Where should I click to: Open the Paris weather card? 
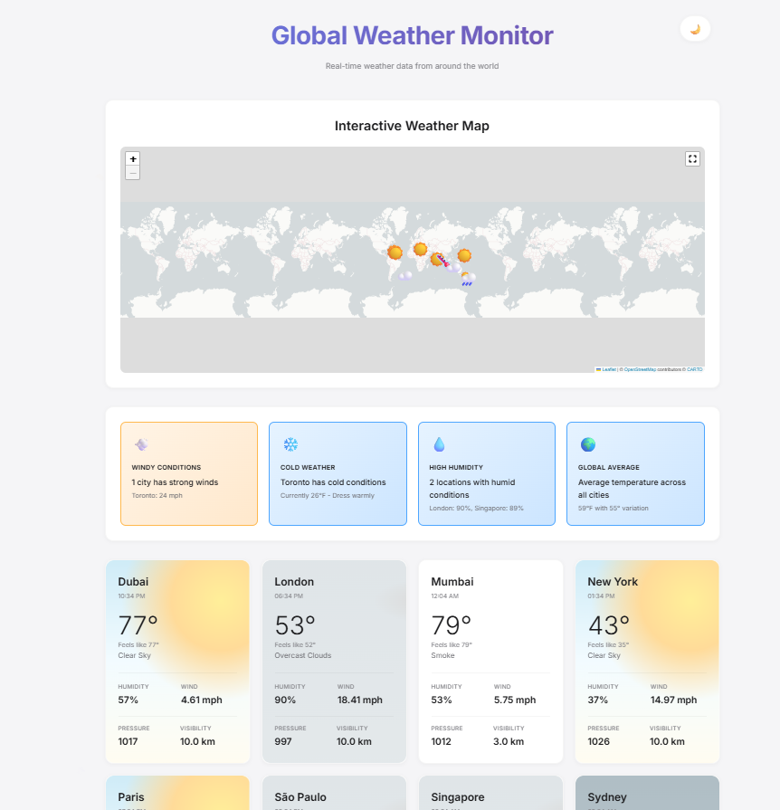click(177, 793)
